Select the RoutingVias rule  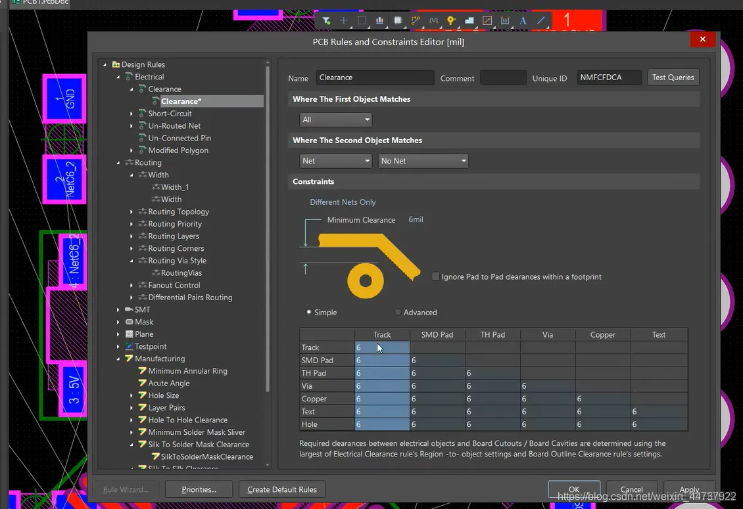click(x=181, y=273)
